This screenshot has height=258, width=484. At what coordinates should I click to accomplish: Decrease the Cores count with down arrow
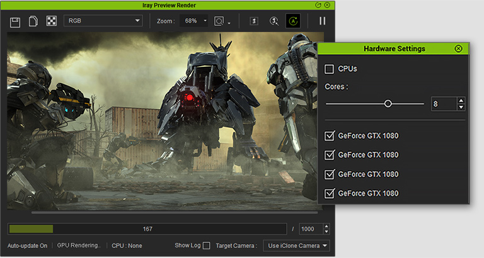(461, 107)
